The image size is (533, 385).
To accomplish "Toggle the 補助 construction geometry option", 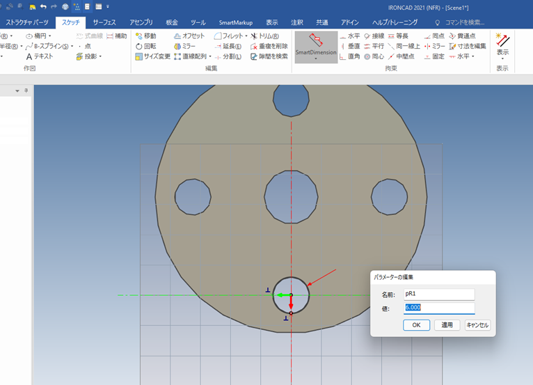I will click(116, 36).
